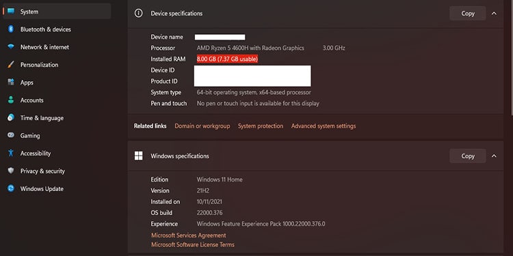Click the Windows Update sync icon
Screen dimensions: 513x256
click(x=11, y=188)
